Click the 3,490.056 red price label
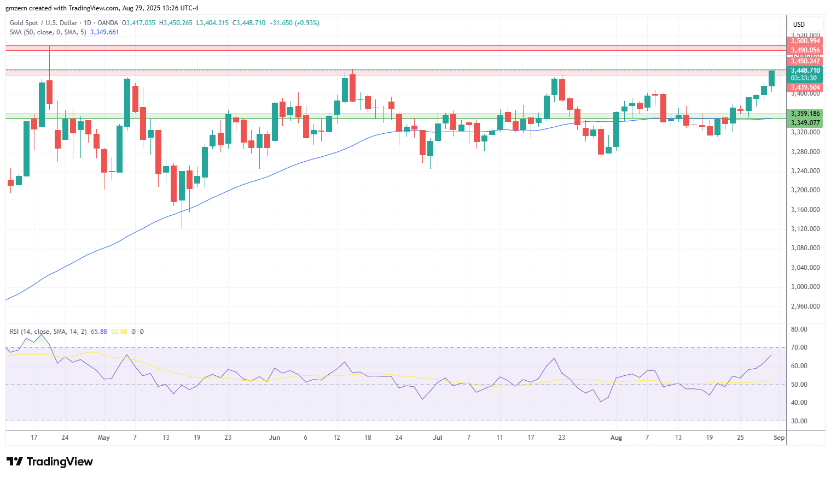The image size is (831, 478). (x=805, y=50)
